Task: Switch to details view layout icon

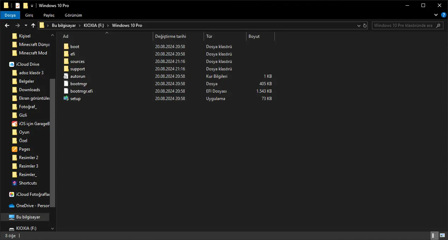Action: 435,236
